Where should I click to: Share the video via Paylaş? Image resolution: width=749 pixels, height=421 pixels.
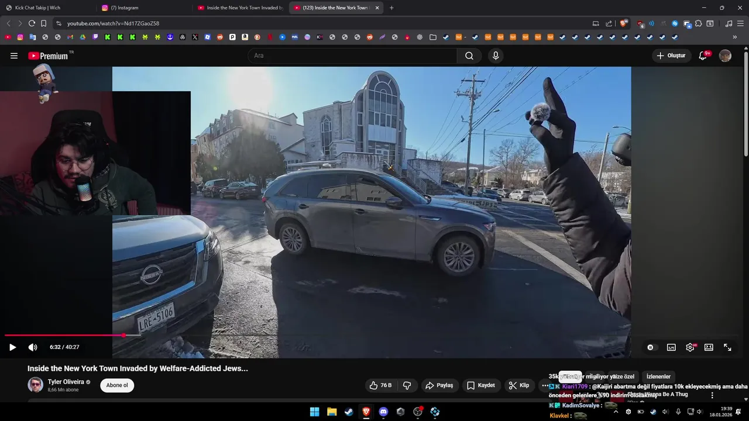439,385
